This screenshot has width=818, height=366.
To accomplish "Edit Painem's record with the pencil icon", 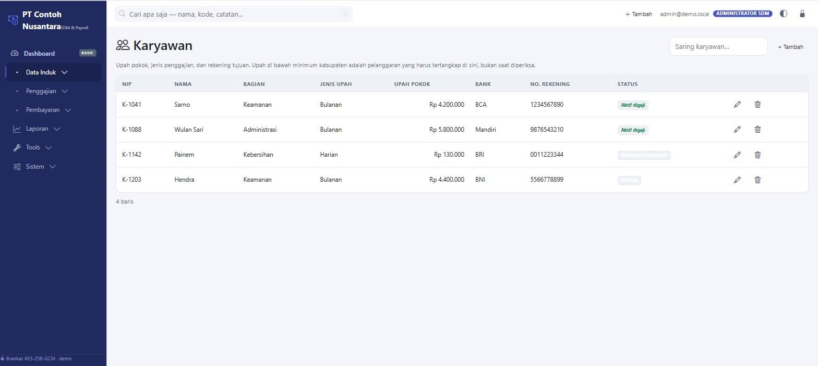I will pos(737,155).
